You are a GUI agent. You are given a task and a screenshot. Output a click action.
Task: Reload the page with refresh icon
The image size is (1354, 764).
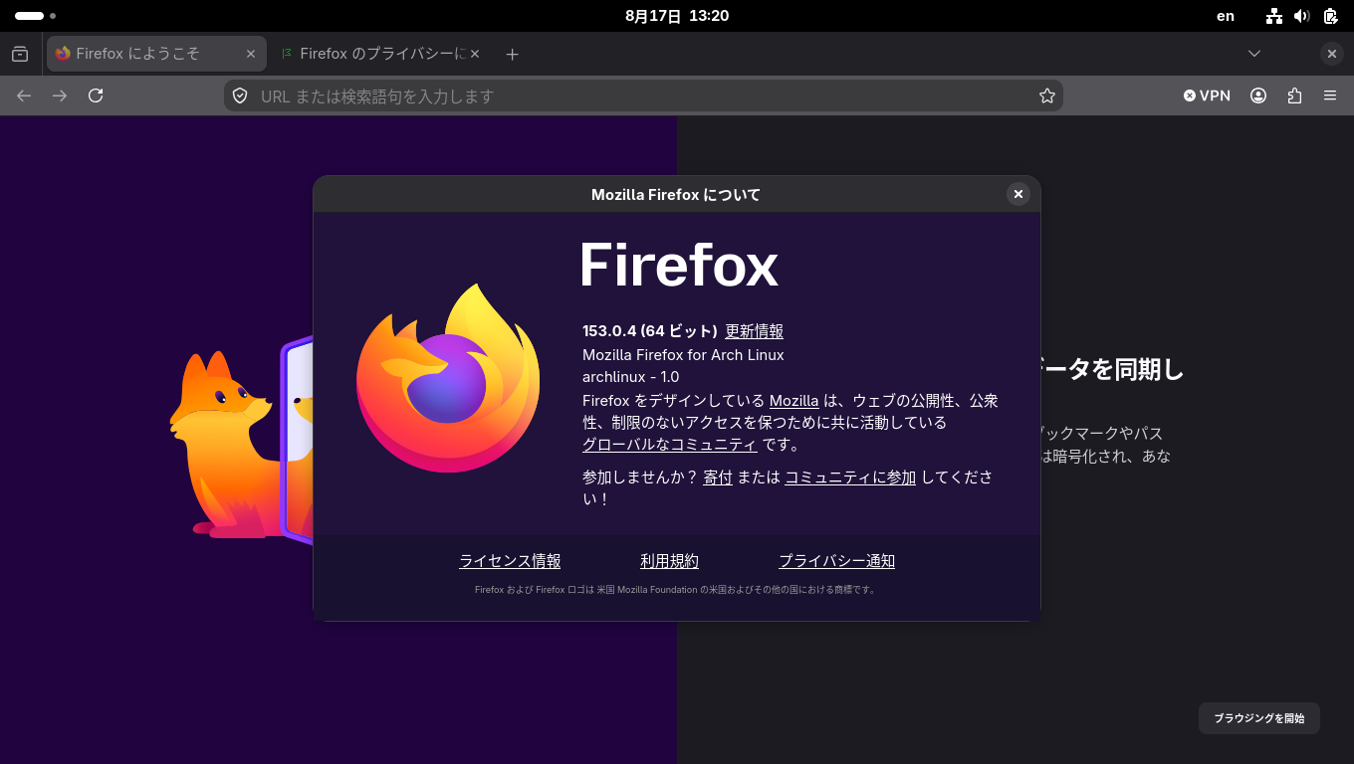pos(96,95)
